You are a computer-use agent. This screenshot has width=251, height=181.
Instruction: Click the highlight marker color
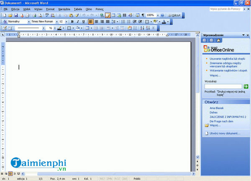156,22
